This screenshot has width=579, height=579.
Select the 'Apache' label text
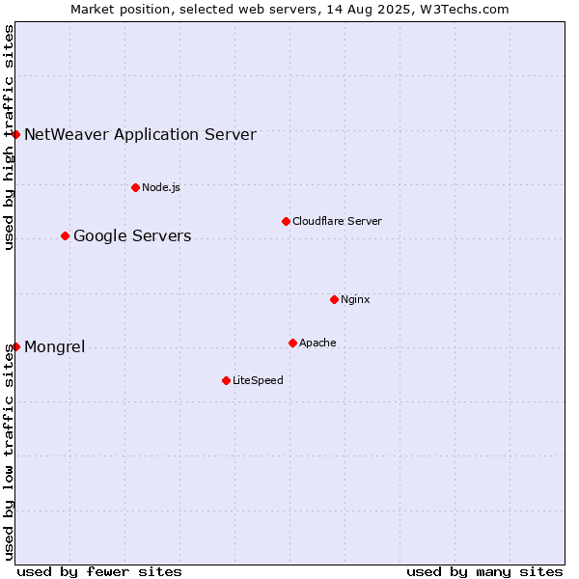coord(317,343)
